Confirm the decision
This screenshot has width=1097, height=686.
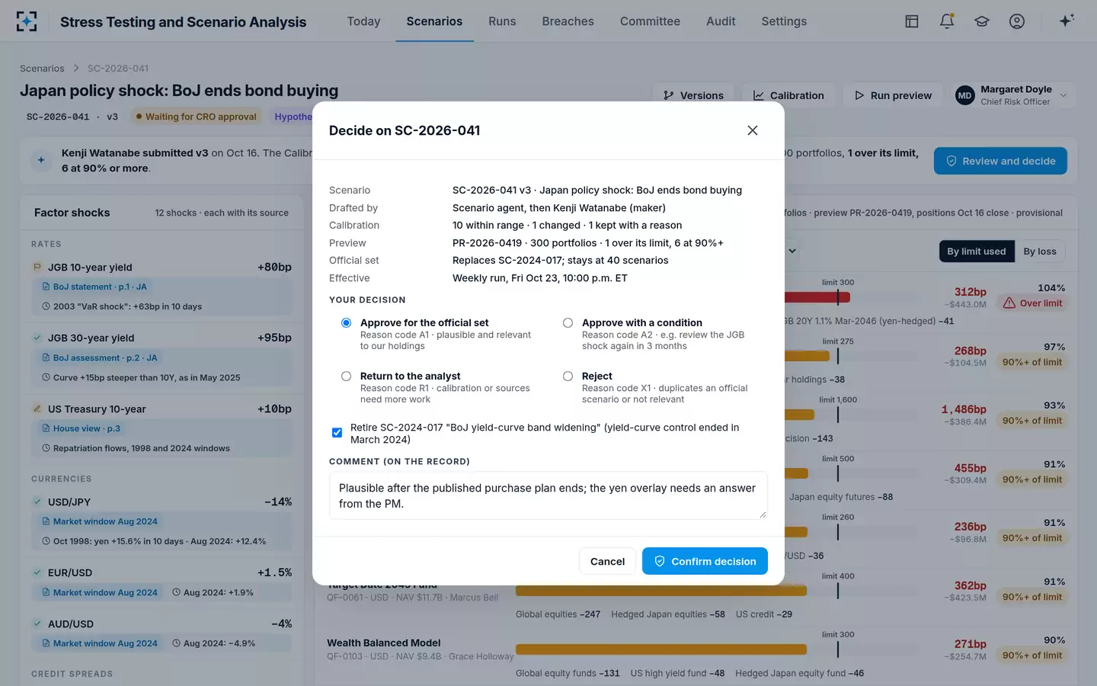(x=705, y=561)
